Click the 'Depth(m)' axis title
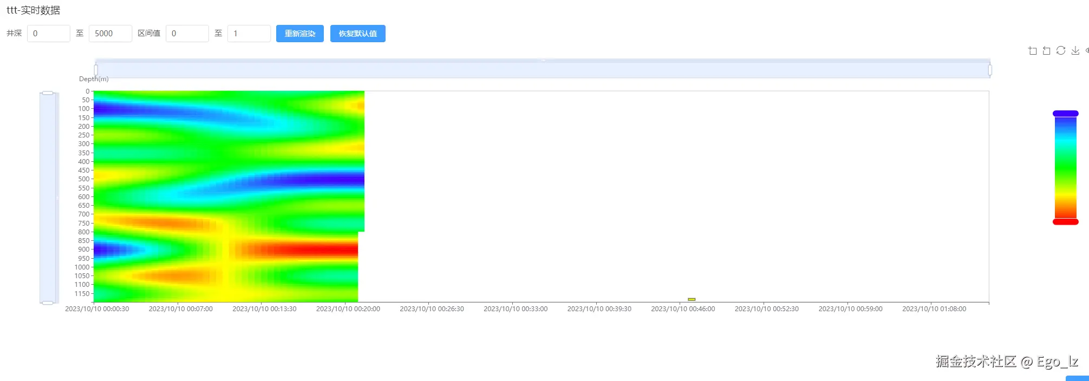Image resolution: width=1089 pixels, height=381 pixels. (94, 79)
